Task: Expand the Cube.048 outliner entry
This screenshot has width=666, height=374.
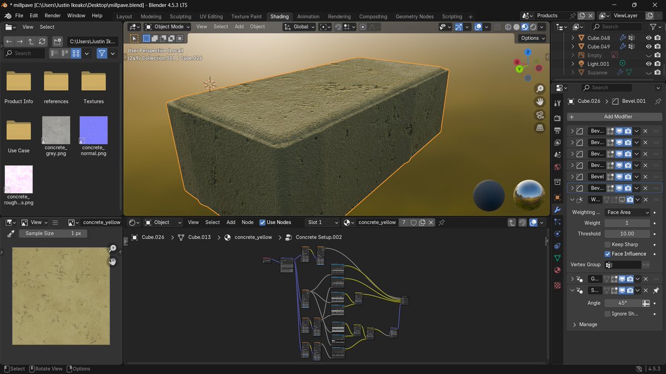Action: coord(572,38)
